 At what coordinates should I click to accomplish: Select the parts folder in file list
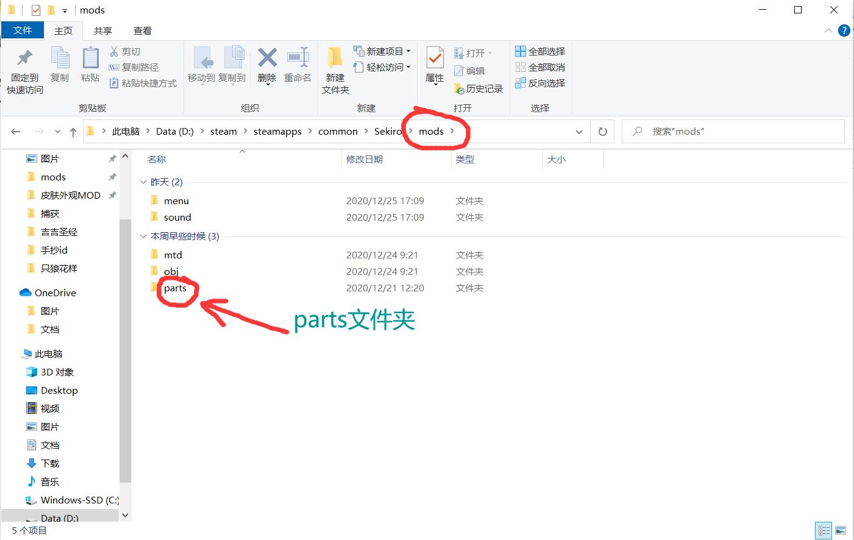tap(175, 288)
